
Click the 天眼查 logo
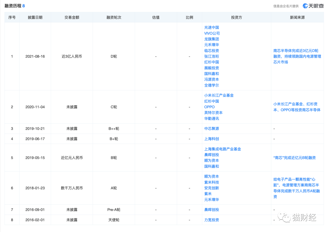pyautogui.click(x=313, y=6)
